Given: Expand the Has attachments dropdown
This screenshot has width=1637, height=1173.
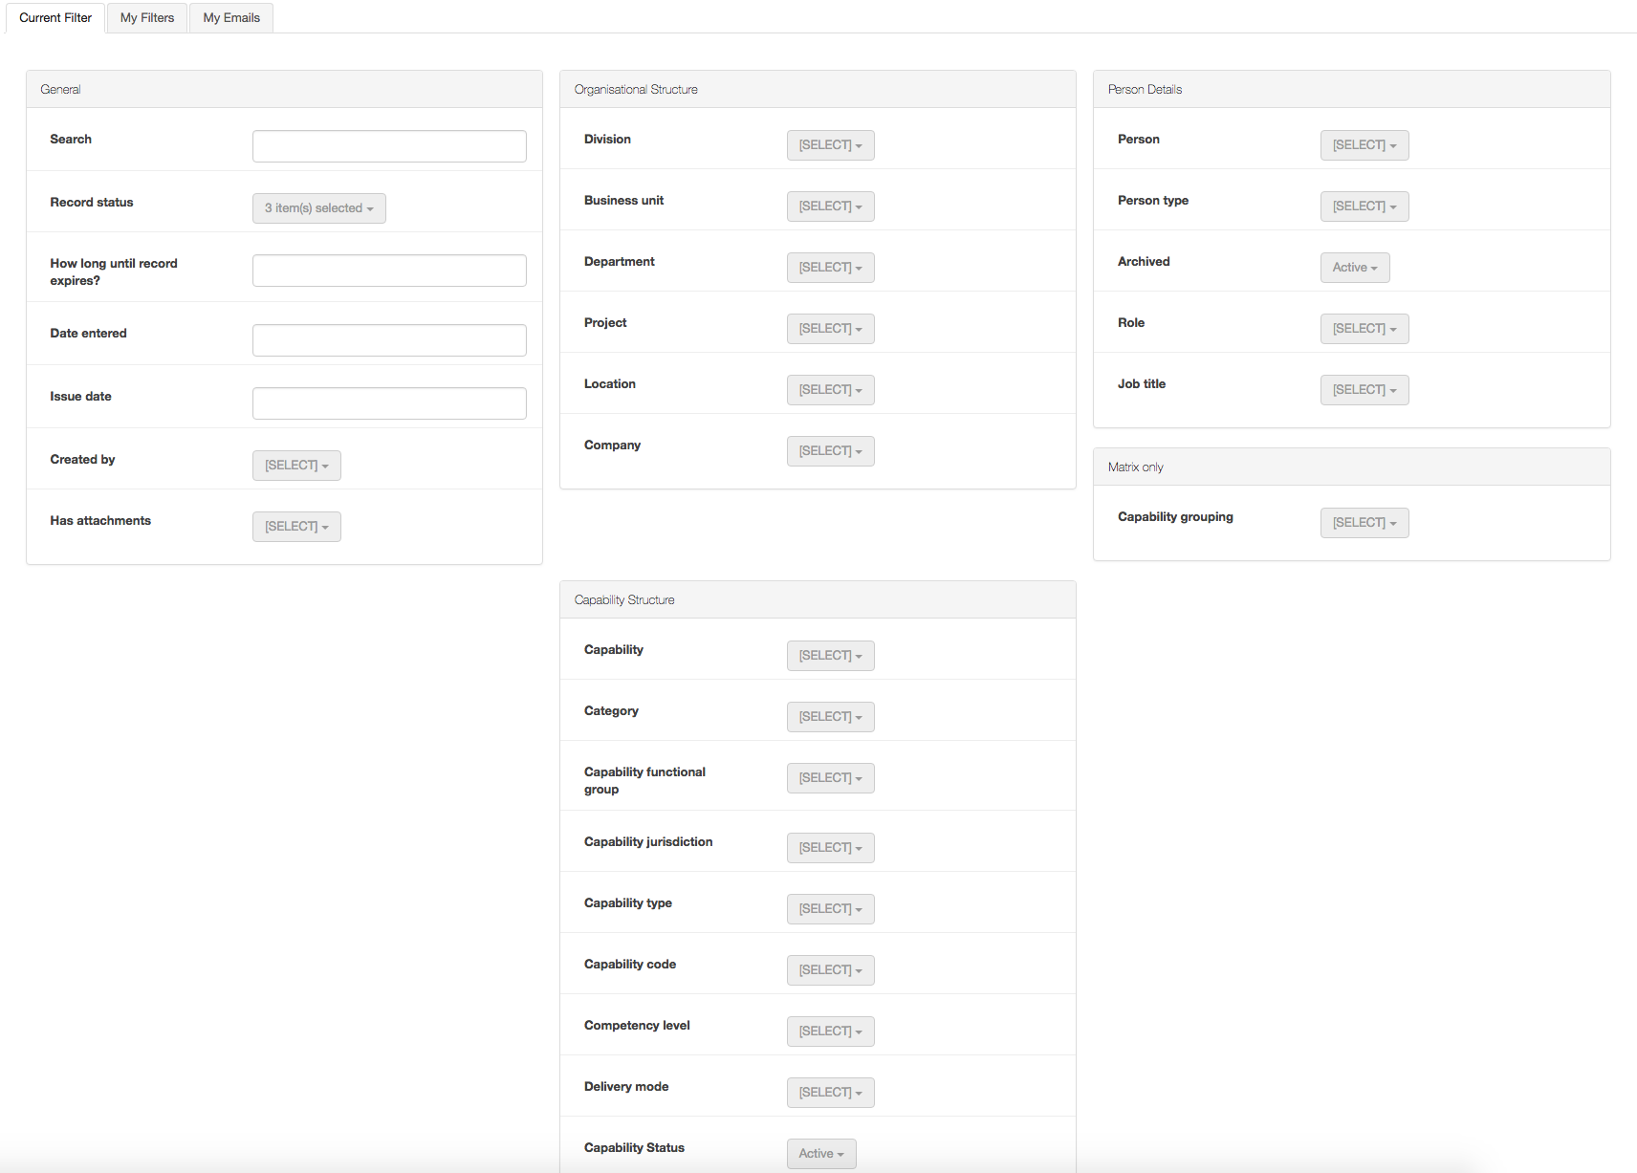Looking at the screenshot, I should pyautogui.click(x=296, y=527).
